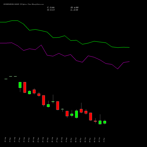Click the green upper indicator line
The width and height of the screenshot is (147, 147).
[x=65, y=36]
